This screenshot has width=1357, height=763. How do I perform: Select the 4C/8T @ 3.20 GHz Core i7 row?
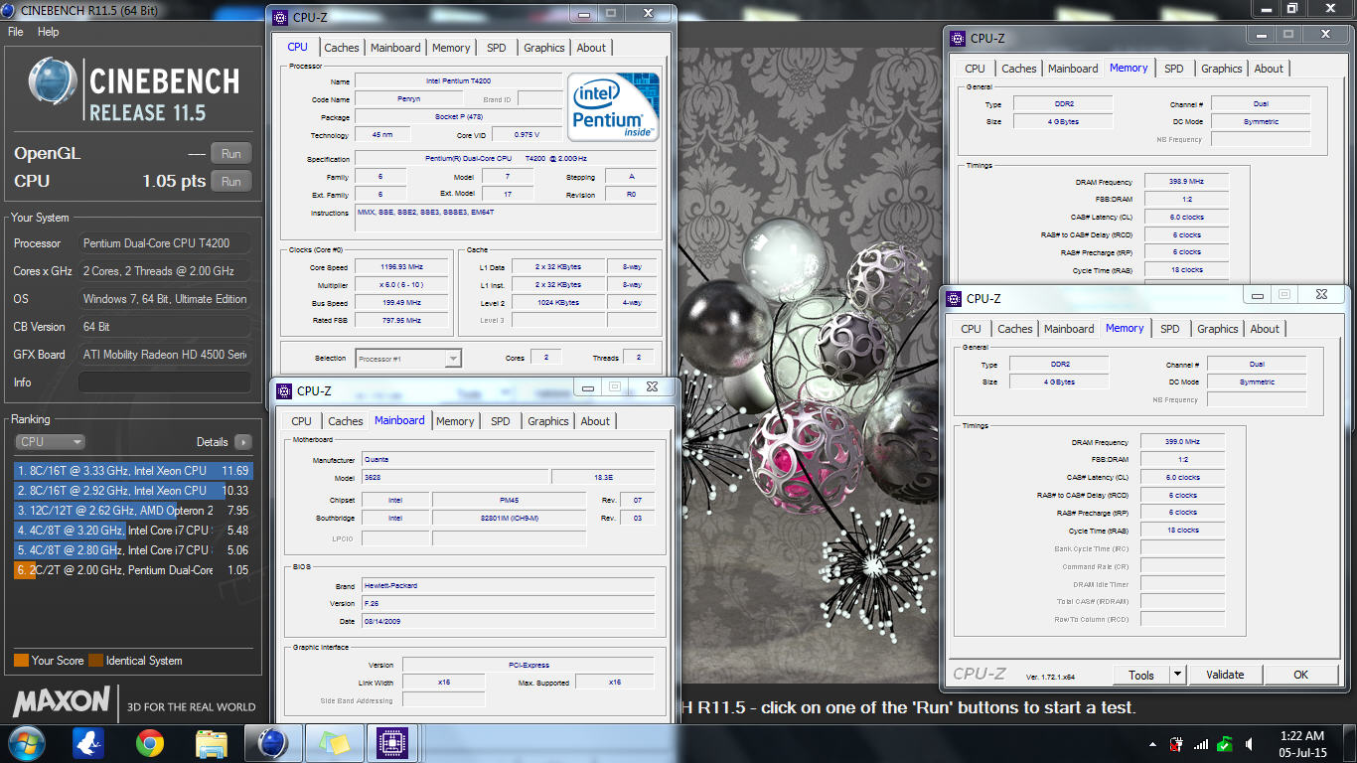133,531
